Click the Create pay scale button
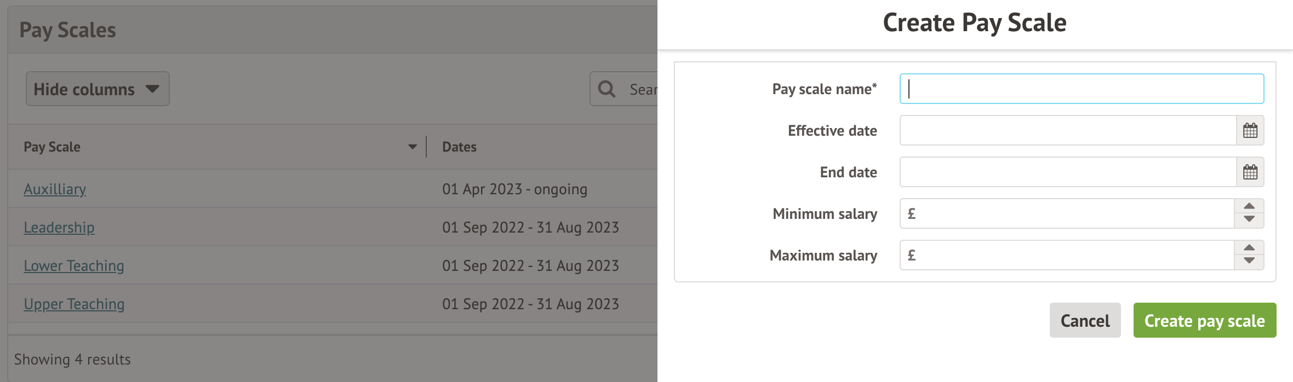Image resolution: width=1293 pixels, height=382 pixels. tap(1204, 320)
